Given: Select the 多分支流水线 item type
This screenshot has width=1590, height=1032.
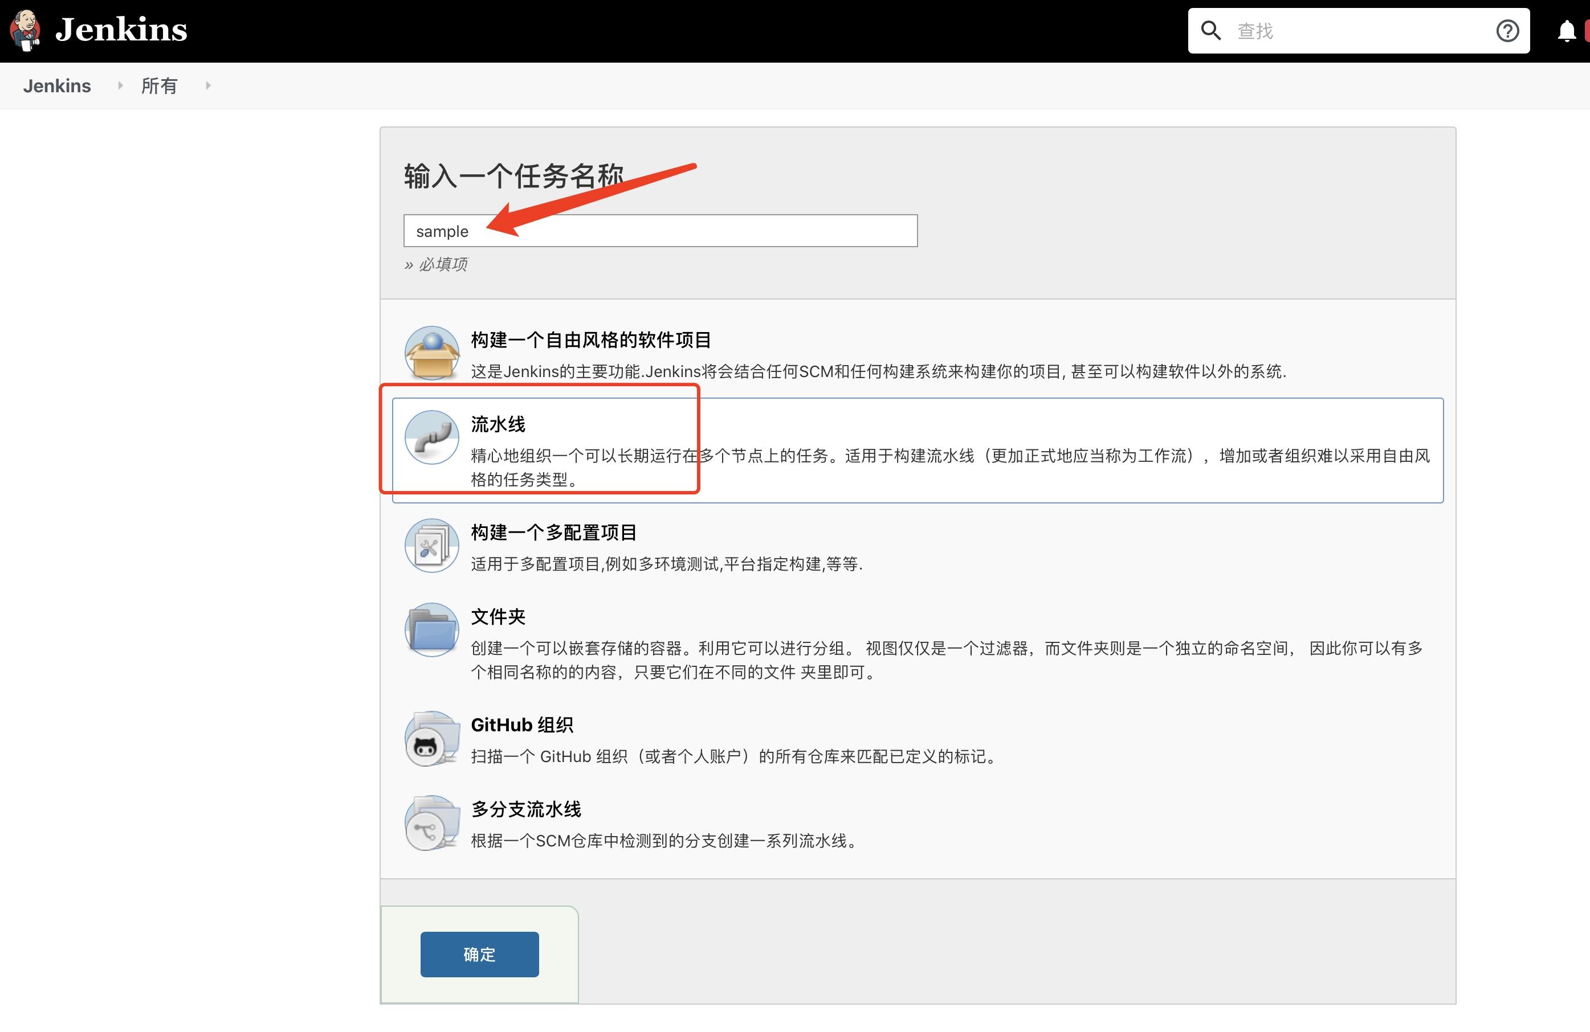Looking at the screenshot, I should coord(525,809).
